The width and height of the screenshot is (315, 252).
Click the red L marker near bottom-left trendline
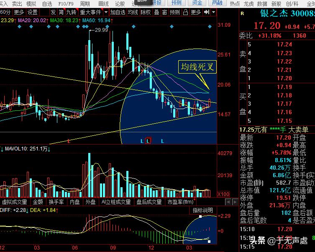(x=69, y=141)
